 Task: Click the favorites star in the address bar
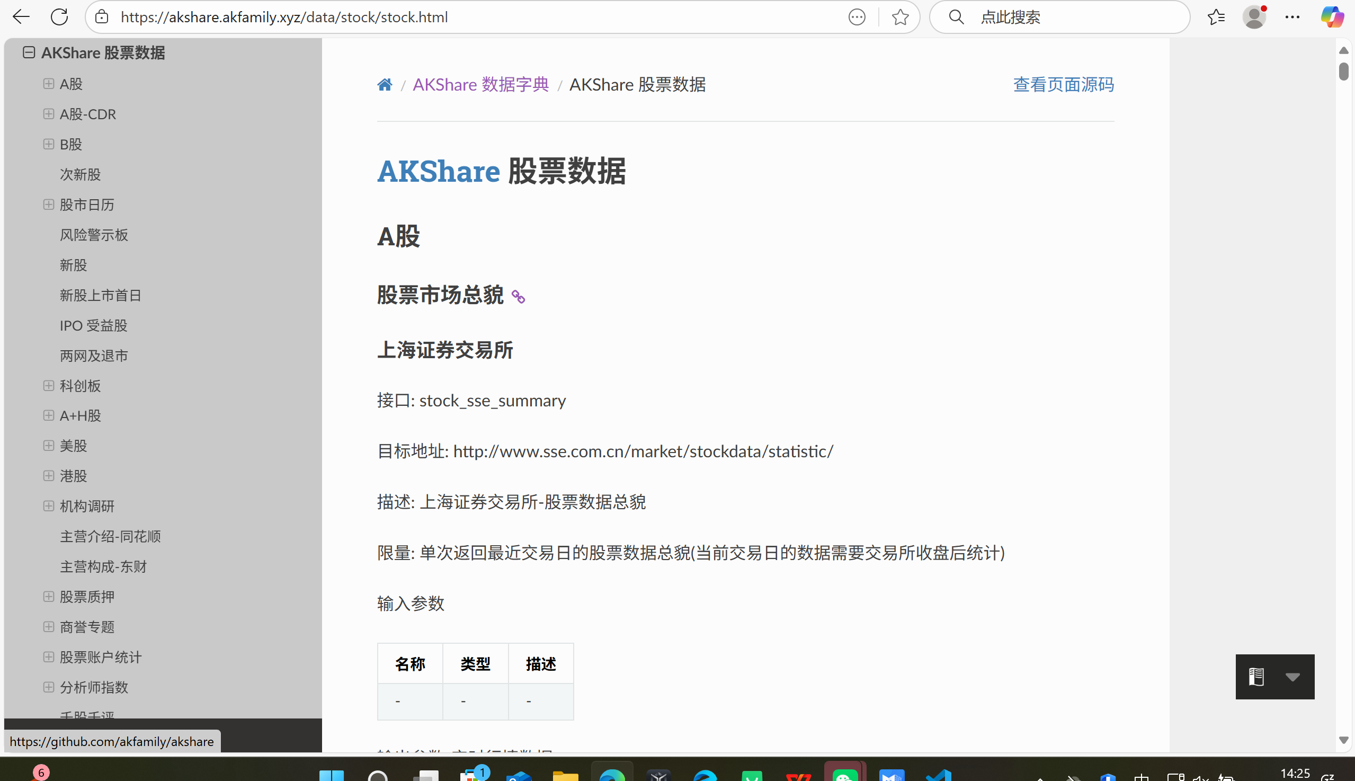901,16
